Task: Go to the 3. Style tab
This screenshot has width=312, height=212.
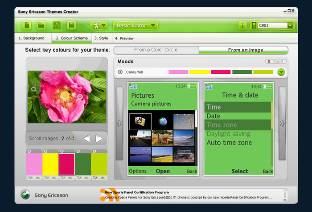Action: [x=101, y=38]
